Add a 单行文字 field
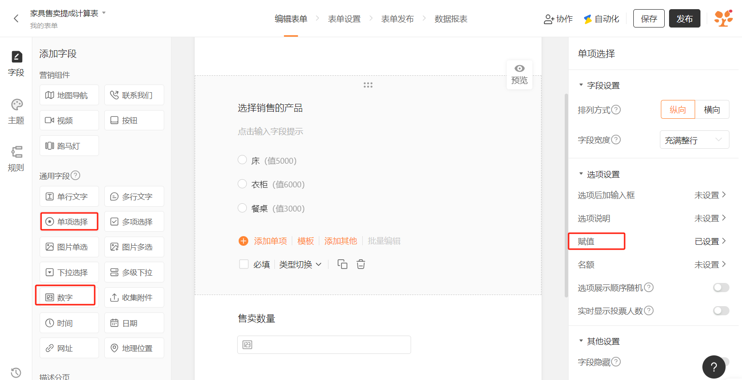The image size is (742, 380). click(x=69, y=197)
